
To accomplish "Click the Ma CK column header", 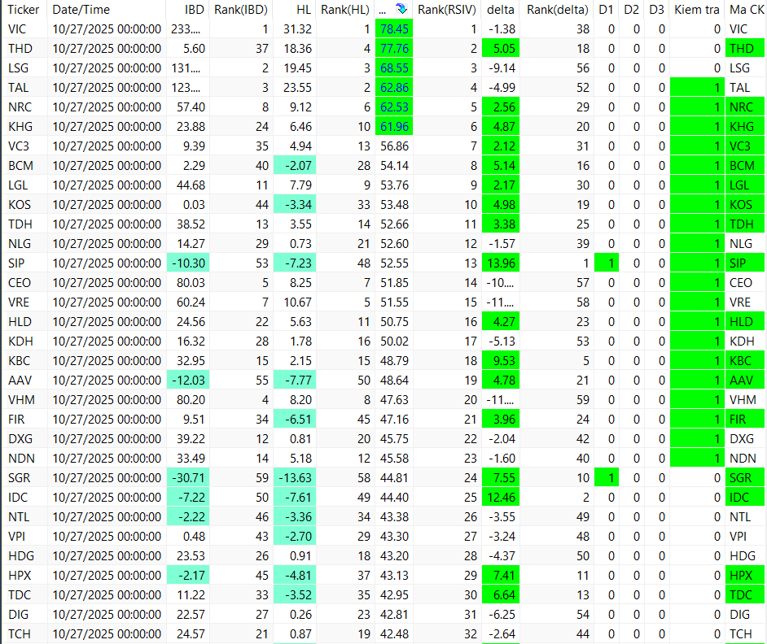I will click(747, 9).
